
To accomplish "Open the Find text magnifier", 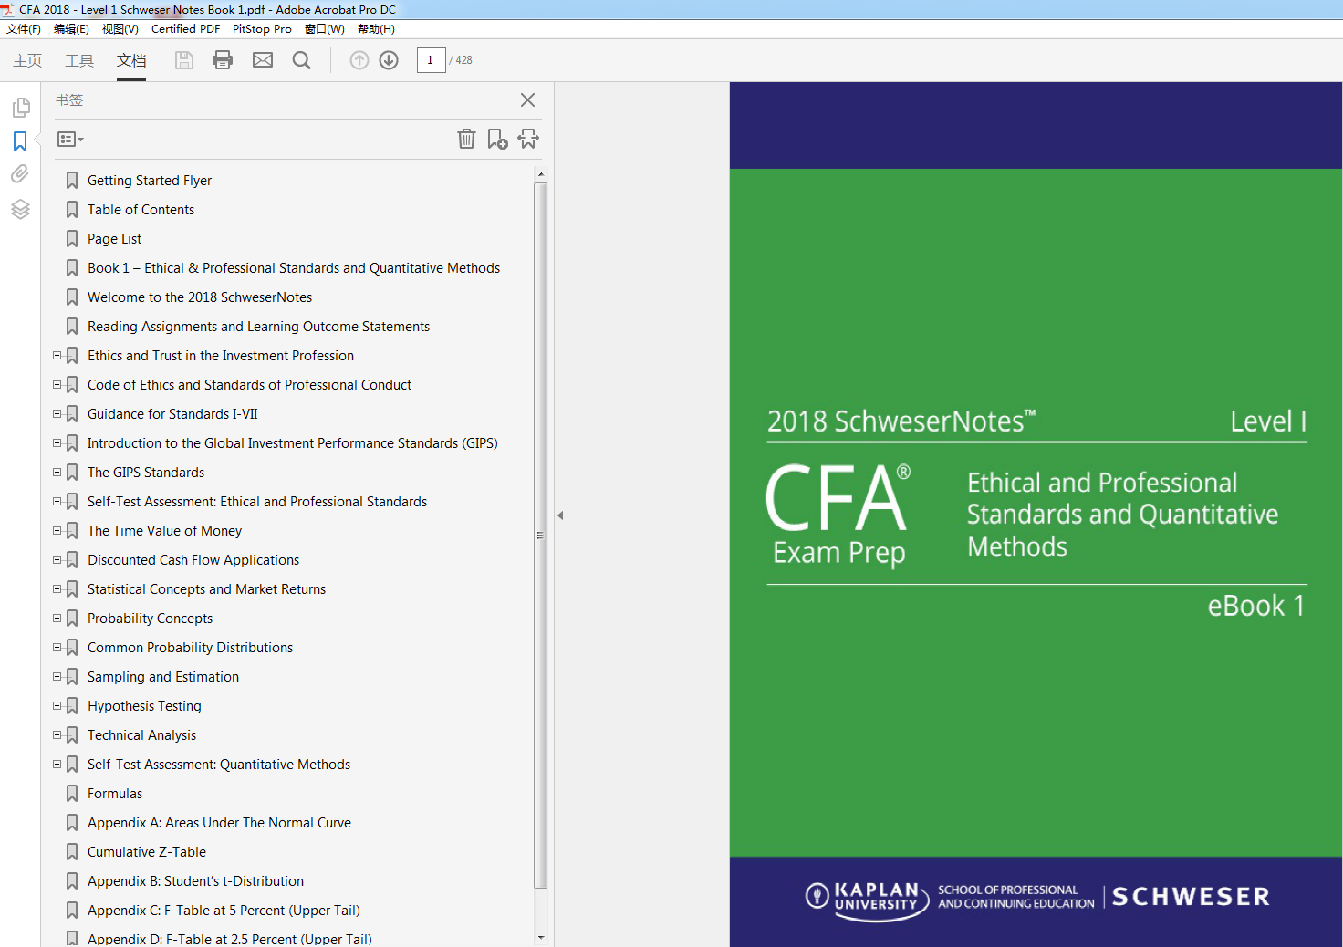I will (x=301, y=60).
